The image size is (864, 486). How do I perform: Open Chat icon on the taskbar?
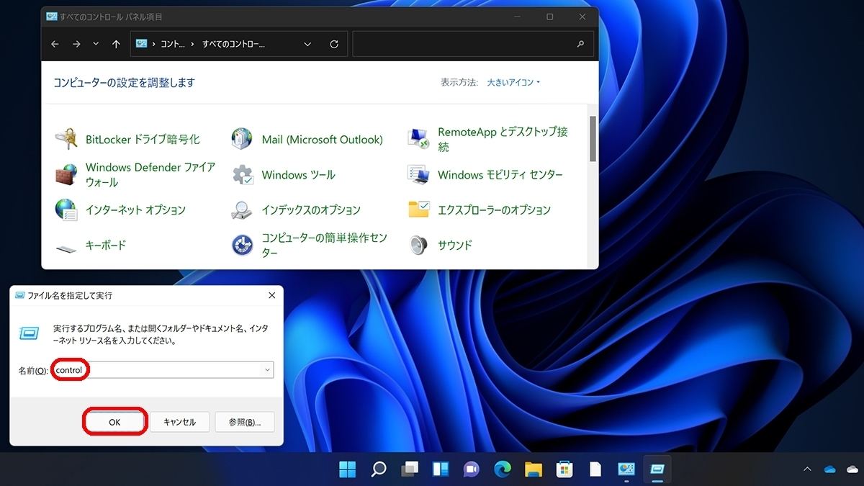pos(472,469)
